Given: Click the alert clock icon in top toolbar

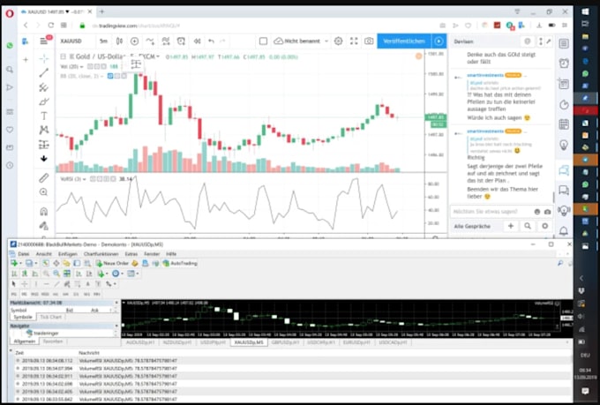Looking at the screenshot, I should pos(181,41).
